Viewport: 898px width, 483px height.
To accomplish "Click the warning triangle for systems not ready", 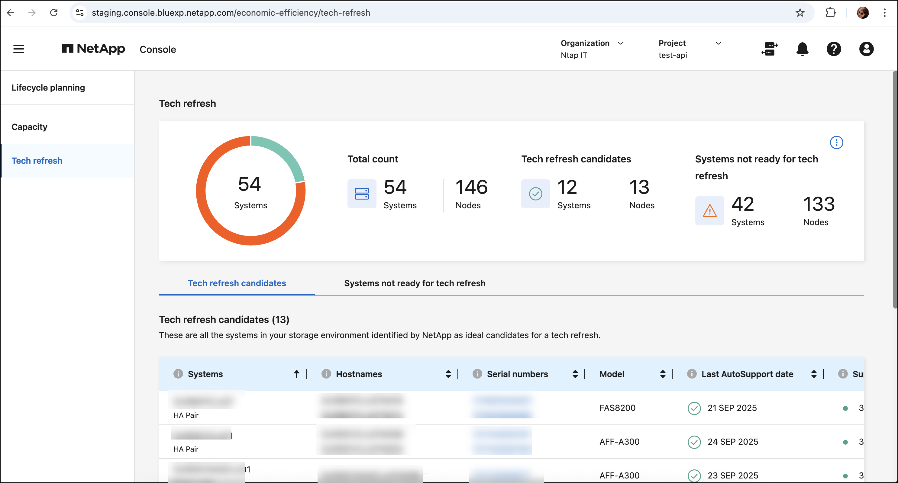I will click(x=709, y=210).
